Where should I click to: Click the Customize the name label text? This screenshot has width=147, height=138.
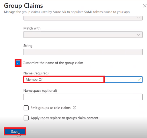click(53, 63)
